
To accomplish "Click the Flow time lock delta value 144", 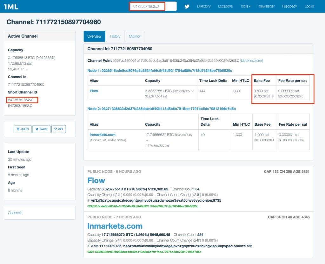I will [202, 91].
